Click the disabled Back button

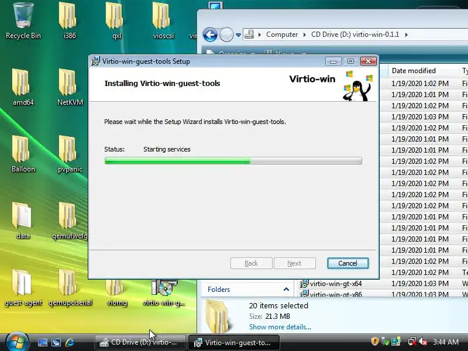coord(252,263)
